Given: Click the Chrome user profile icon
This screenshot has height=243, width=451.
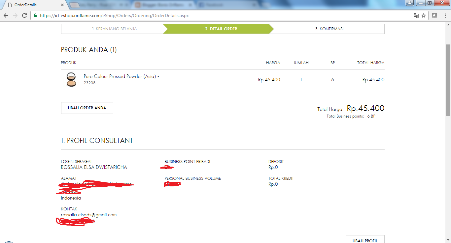Looking at the screenshot, I should [410, 3].
